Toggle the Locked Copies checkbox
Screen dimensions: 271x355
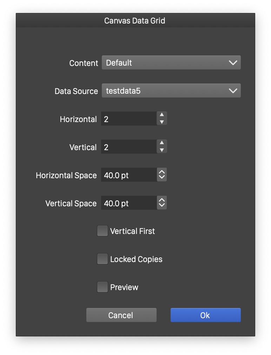pyautogui.click(x=103, y=259)
